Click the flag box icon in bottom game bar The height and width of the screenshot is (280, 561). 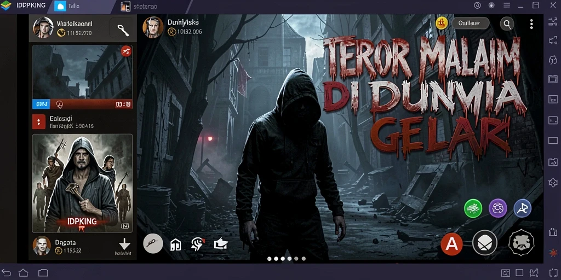[221, 244]
